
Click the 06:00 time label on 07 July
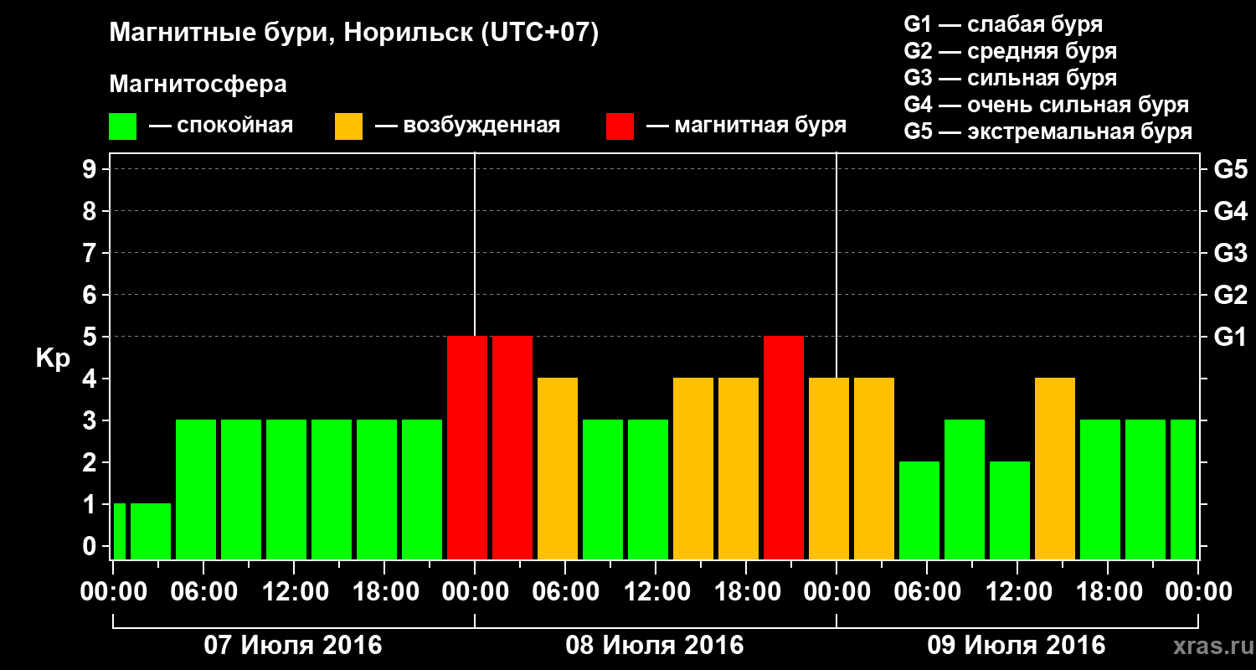[203, 592]
